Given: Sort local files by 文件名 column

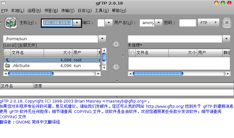Looking at the screenshot, I should tap(27, 52).
